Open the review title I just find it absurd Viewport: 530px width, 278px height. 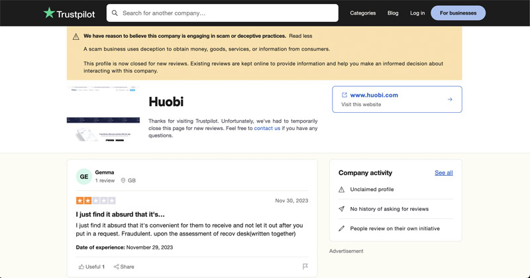121,214
